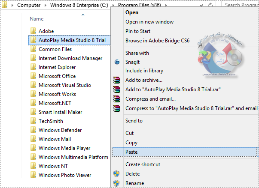Click the Windows 8 Enterprise (C:) breadcrumb
Image resolution: width=259 pixels, height=188 pixels.
point(79,5)
